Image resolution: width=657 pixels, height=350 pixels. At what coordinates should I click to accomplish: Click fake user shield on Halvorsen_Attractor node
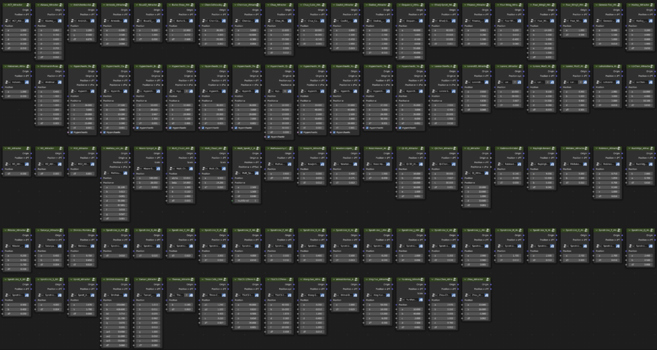click(x=27, y=83)
